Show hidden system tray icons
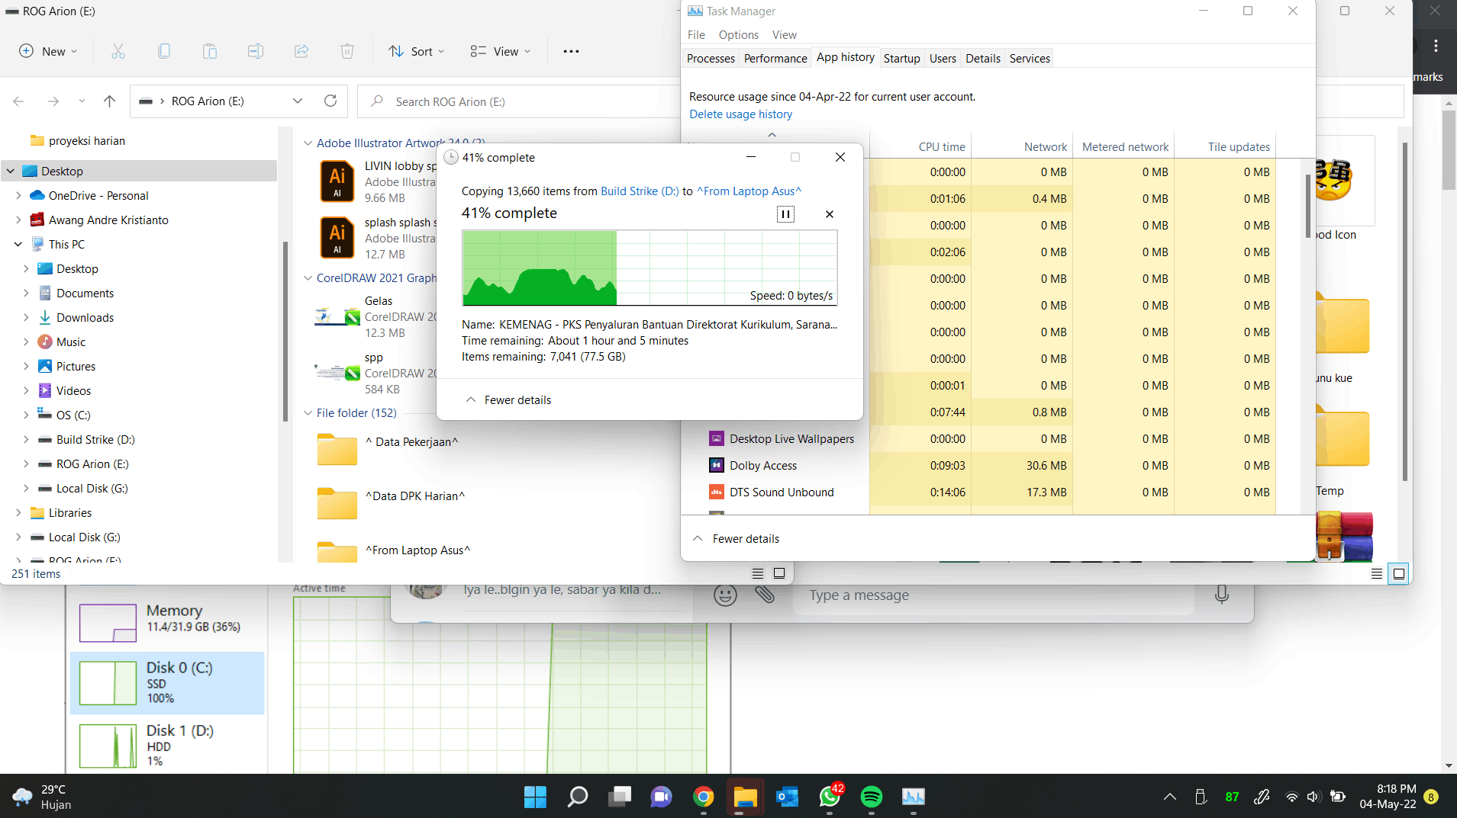Screen dimensions: 1457x818 [x=1169, y=797]
